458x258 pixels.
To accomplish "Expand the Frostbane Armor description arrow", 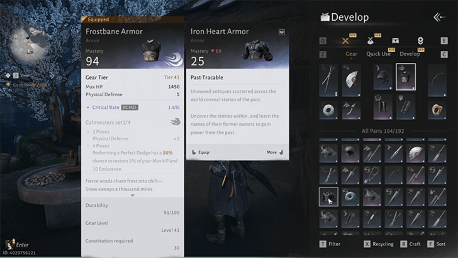I will click(133, 195).
